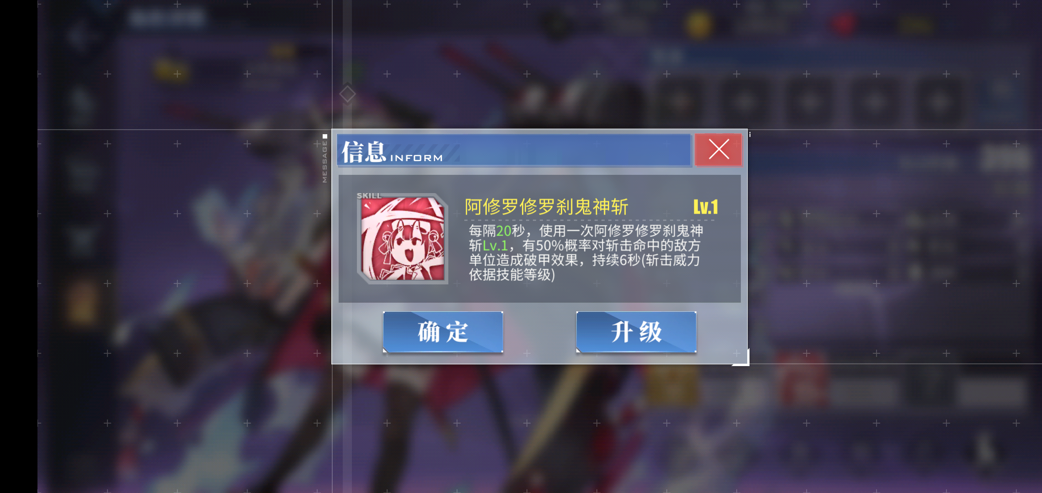Screen dimensions: 1042x493
Task: Close the 信息 dialog with the red X
Action: click(718, 150)
